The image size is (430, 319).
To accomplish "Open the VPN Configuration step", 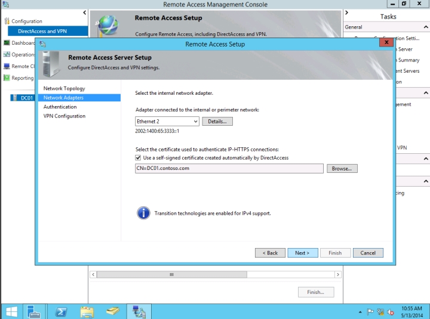I will pyautogui.click(x=64, y=116).
